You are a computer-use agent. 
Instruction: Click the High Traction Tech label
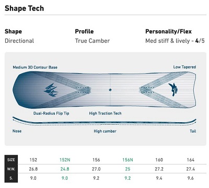coord(105,113)
